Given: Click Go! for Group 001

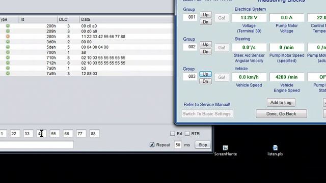Looking at the screenshot, I should point(222,18).
